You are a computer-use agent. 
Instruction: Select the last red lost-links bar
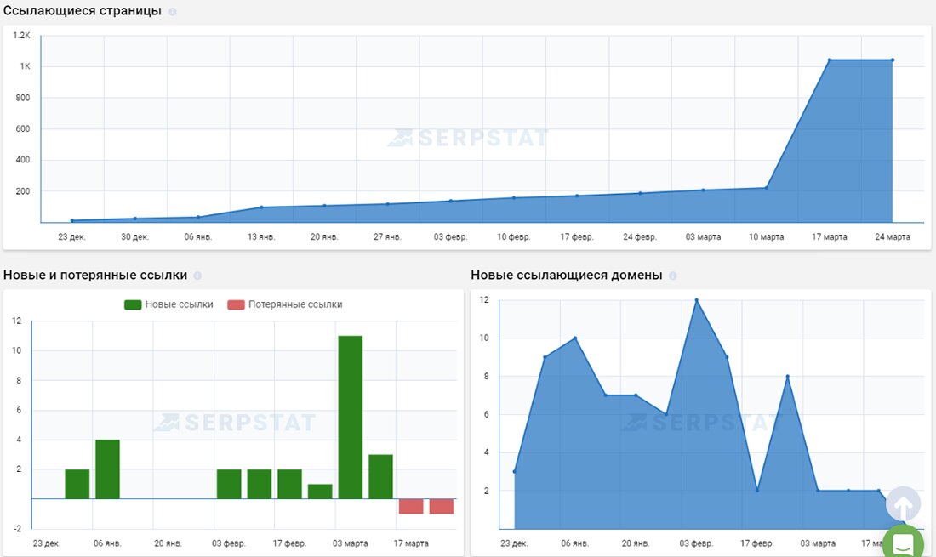pos(442,506)
